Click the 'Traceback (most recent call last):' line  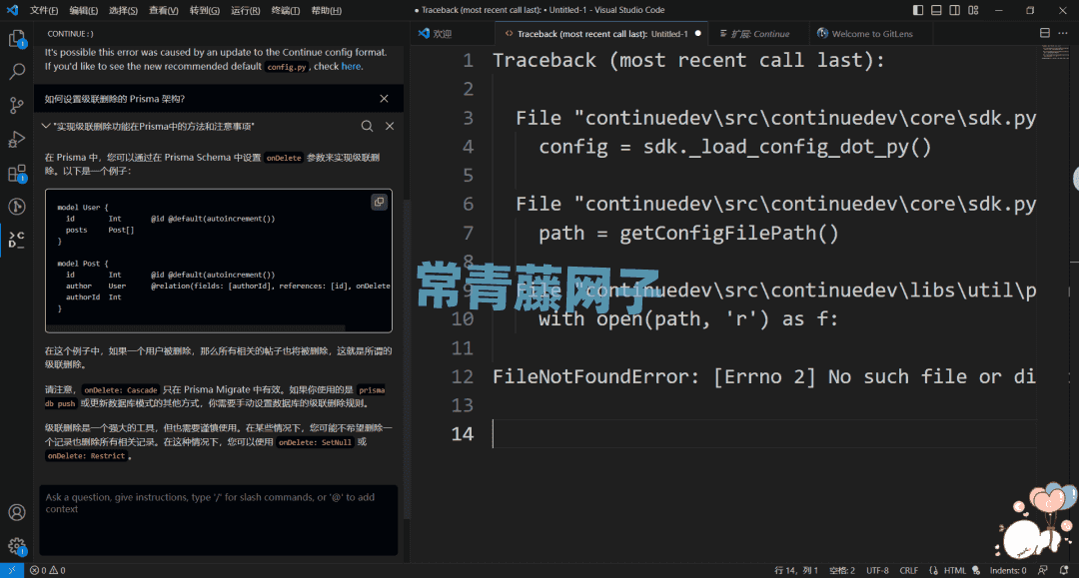point(688,61)
